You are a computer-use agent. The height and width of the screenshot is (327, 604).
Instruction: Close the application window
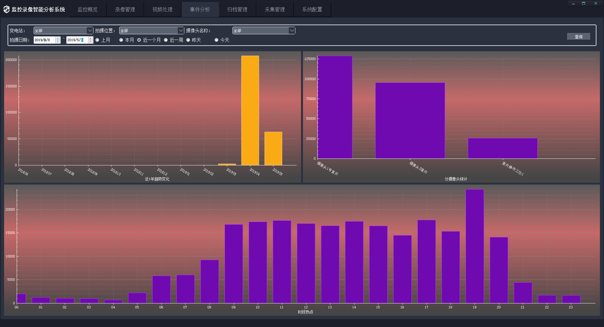pos(595,3)
